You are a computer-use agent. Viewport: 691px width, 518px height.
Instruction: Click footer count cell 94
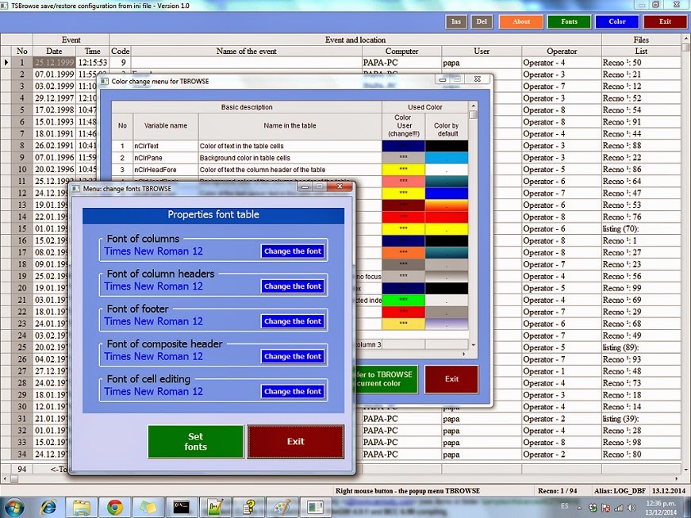click(x=22, y=469)
